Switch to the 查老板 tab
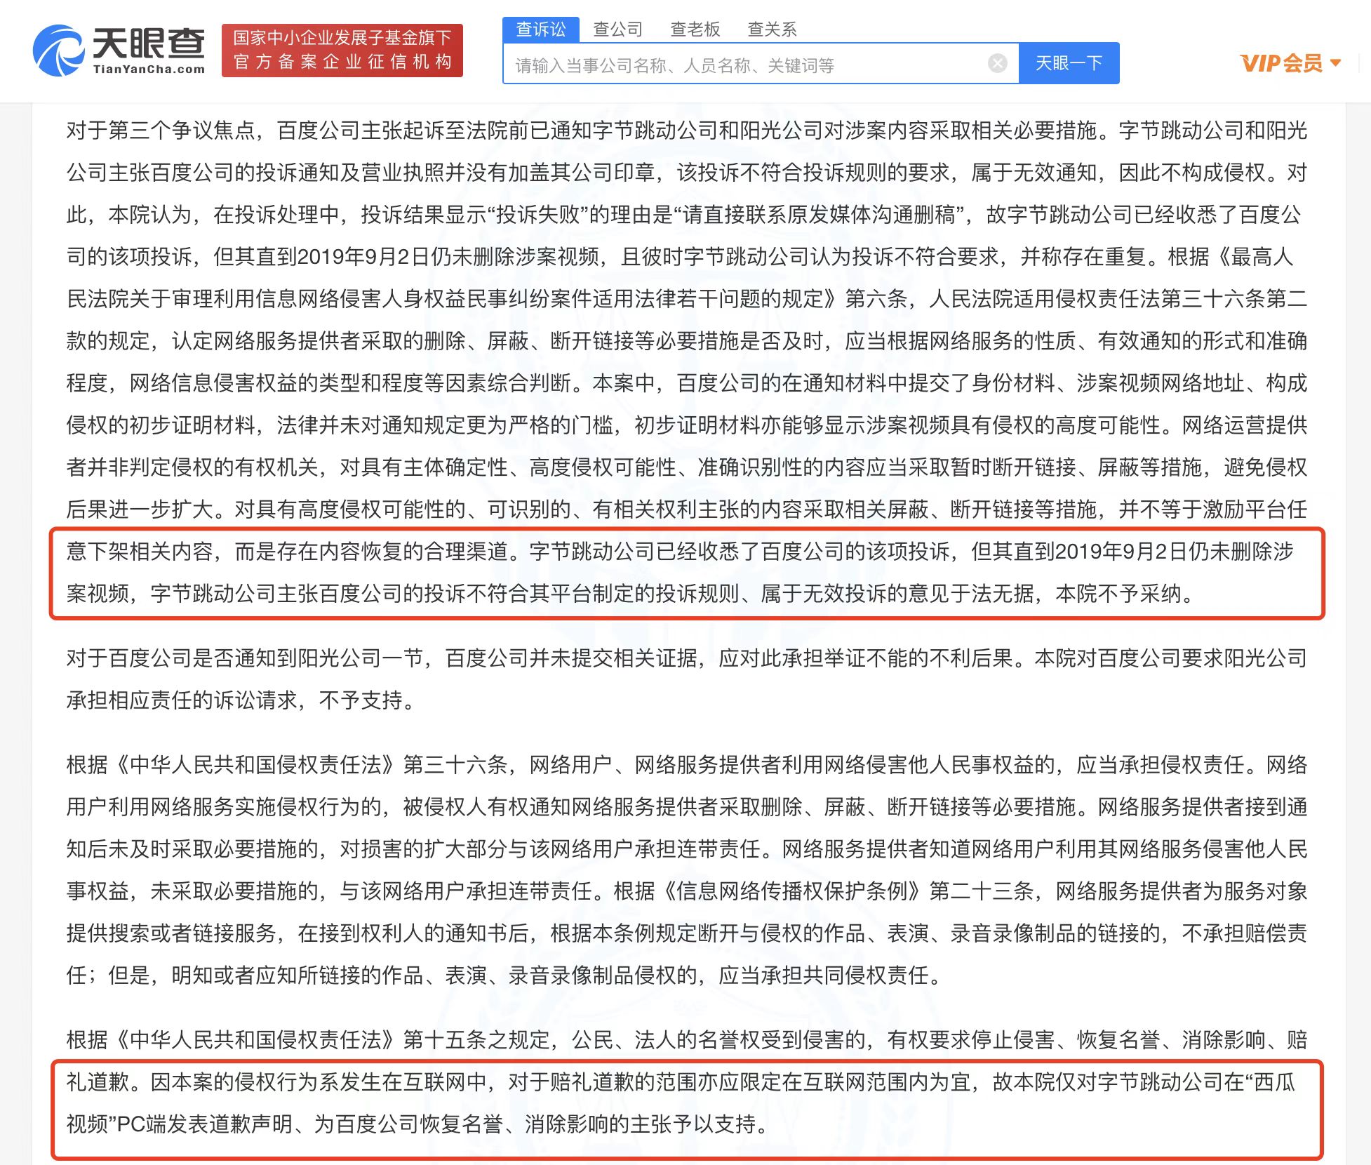This screenshot has width=1371, height=1165. pos(695,29)
